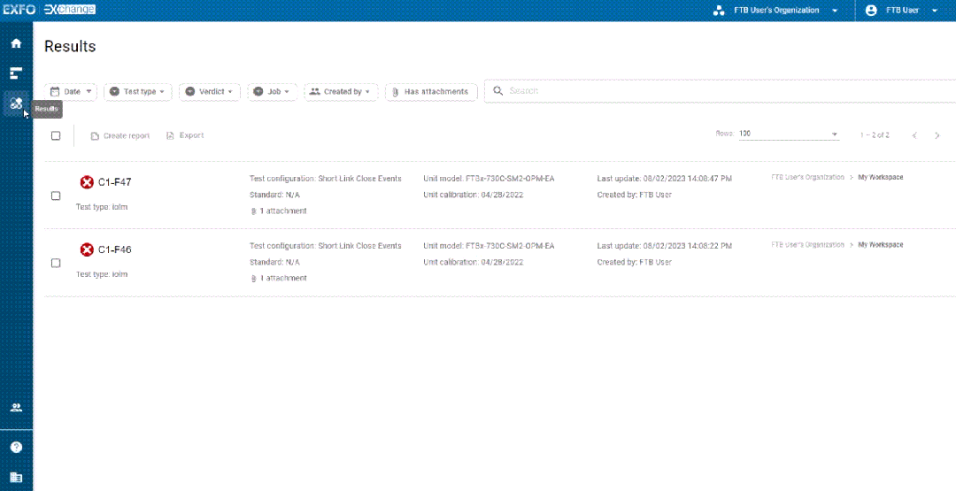This screenshot has width=956, height=491.
Task: Click Unit model text in C1-F47 row
Action: [489, 179]
